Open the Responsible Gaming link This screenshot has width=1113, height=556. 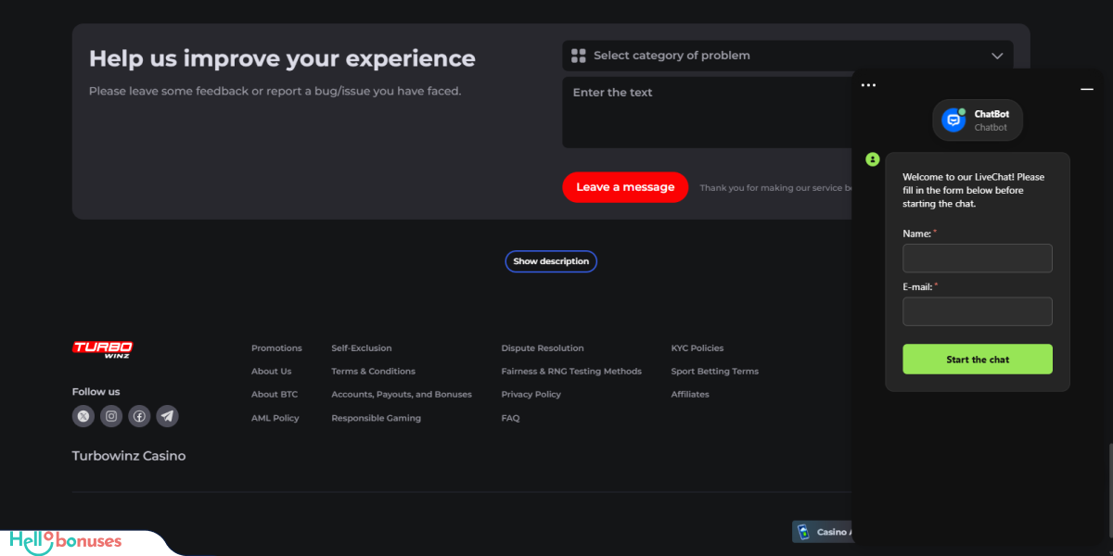click(376, 418)
